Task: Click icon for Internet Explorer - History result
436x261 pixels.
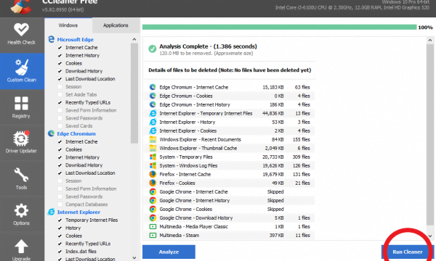Action: click(153, 122)
